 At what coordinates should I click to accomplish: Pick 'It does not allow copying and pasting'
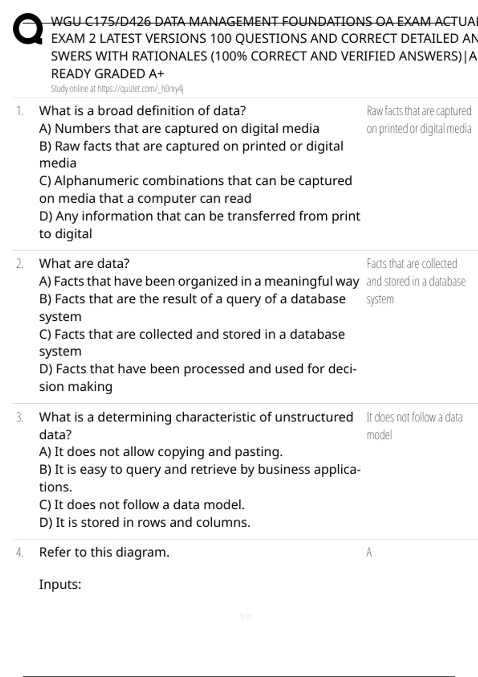coord(161,452)
